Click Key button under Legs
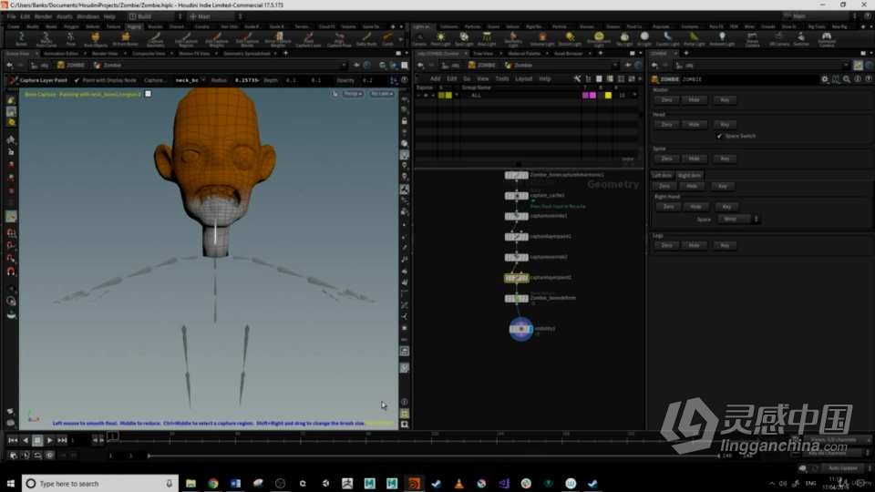Screen dimensions: 875x492 [725, 245]
